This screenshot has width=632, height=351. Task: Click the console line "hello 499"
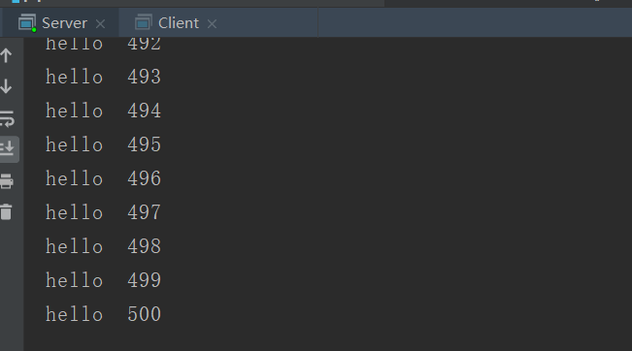tap(103, 280)
